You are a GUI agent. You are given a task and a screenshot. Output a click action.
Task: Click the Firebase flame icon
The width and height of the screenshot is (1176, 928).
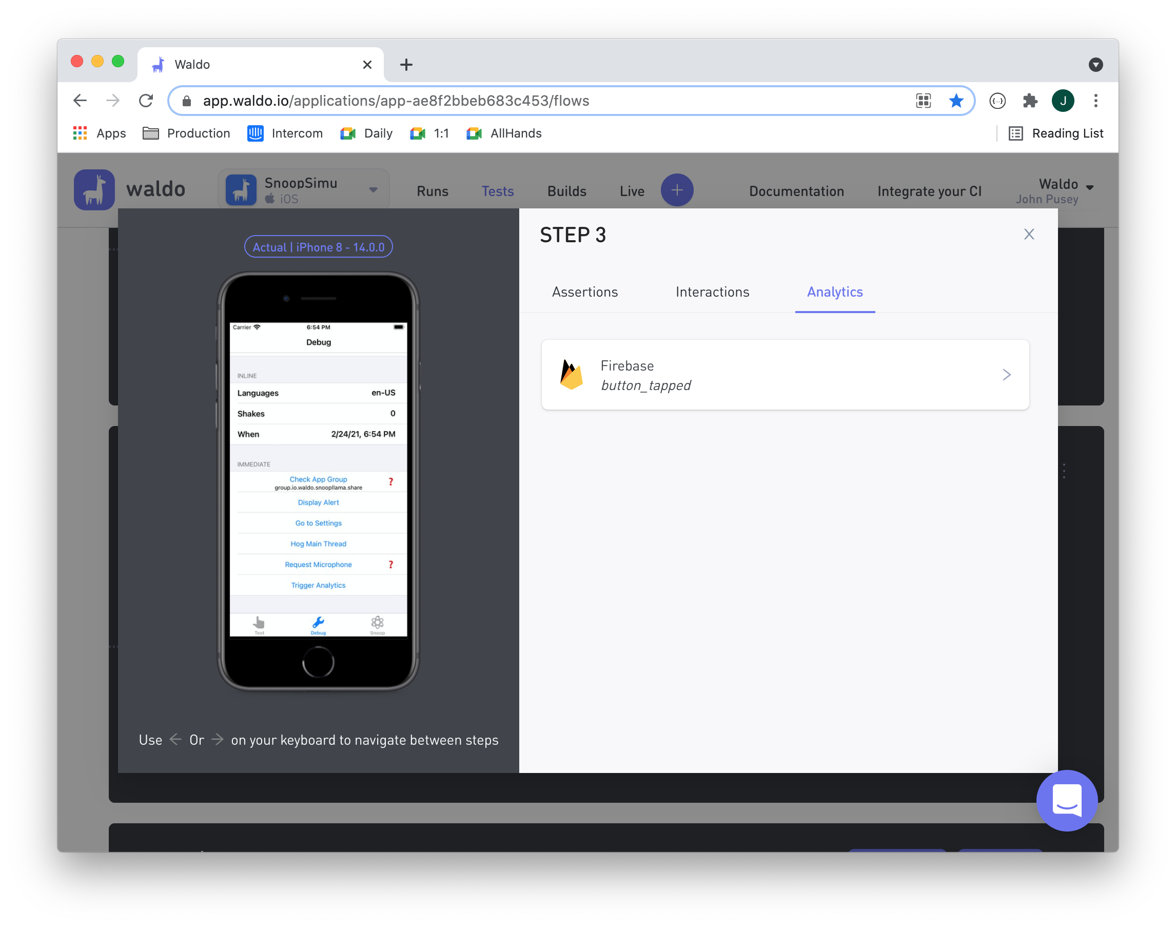571,375
